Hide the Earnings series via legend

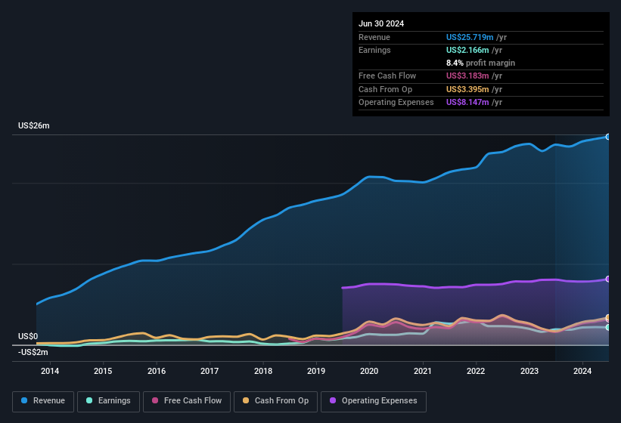tap(108, 401)
